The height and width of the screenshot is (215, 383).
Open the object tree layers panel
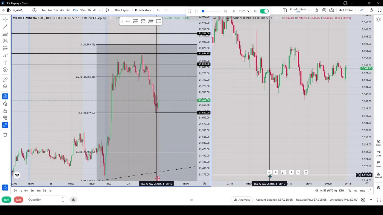click(x=379, y=20)
